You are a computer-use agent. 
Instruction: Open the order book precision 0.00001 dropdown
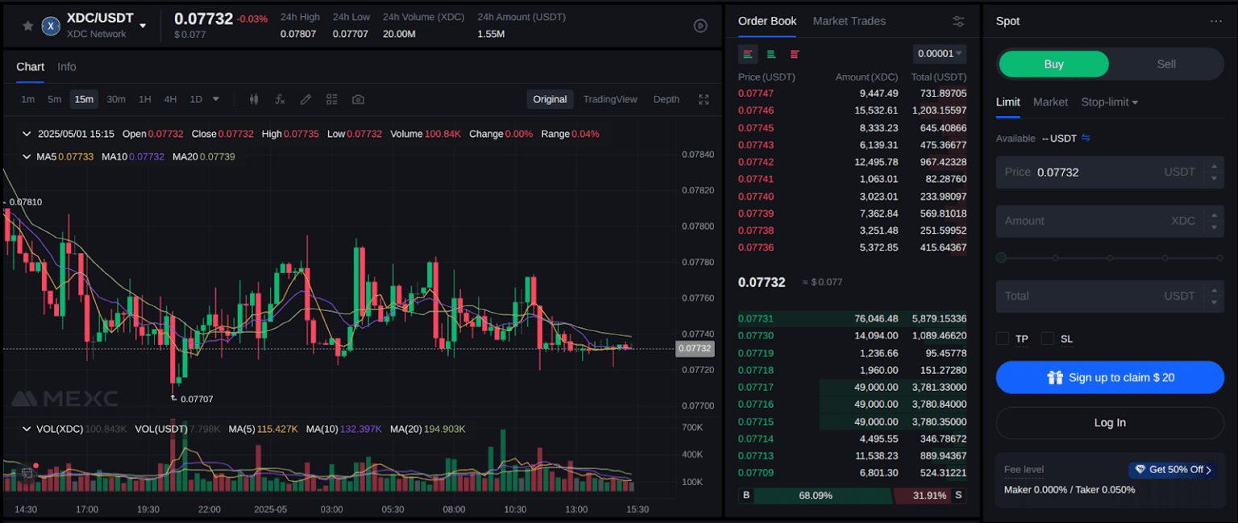[x=939, y=53]
